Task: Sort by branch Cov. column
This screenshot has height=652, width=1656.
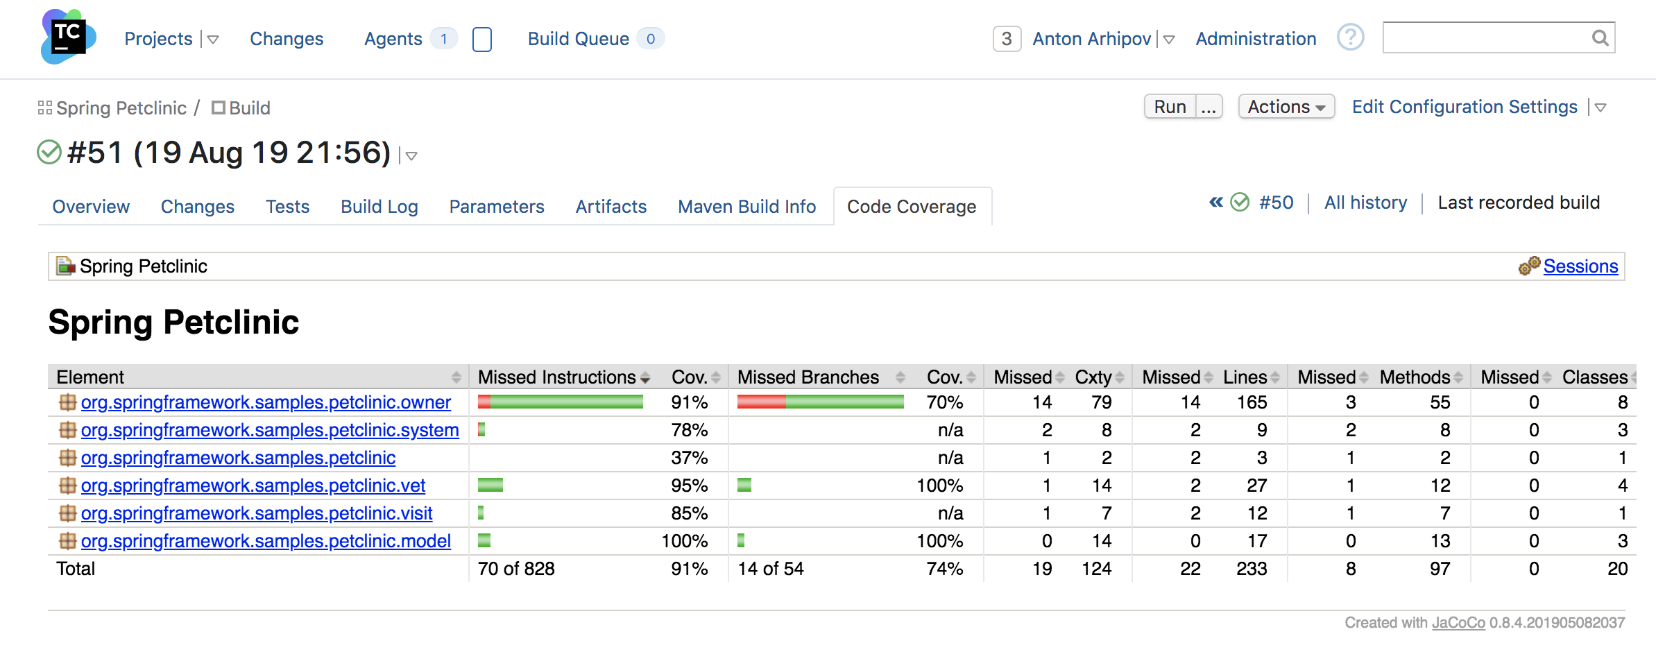Action: 948,377
